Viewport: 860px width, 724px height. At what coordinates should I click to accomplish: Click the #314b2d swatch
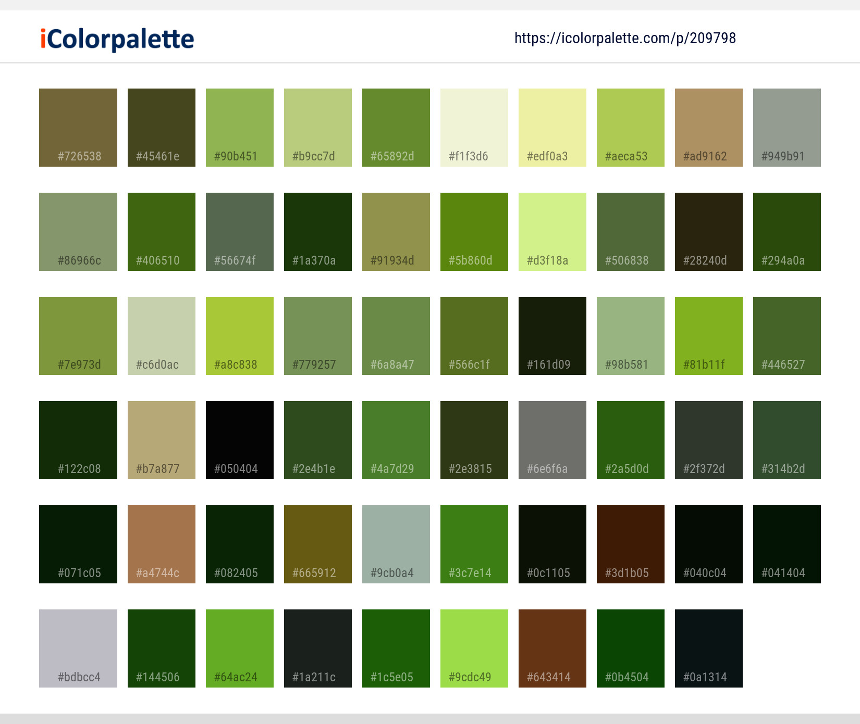(787, 440)
